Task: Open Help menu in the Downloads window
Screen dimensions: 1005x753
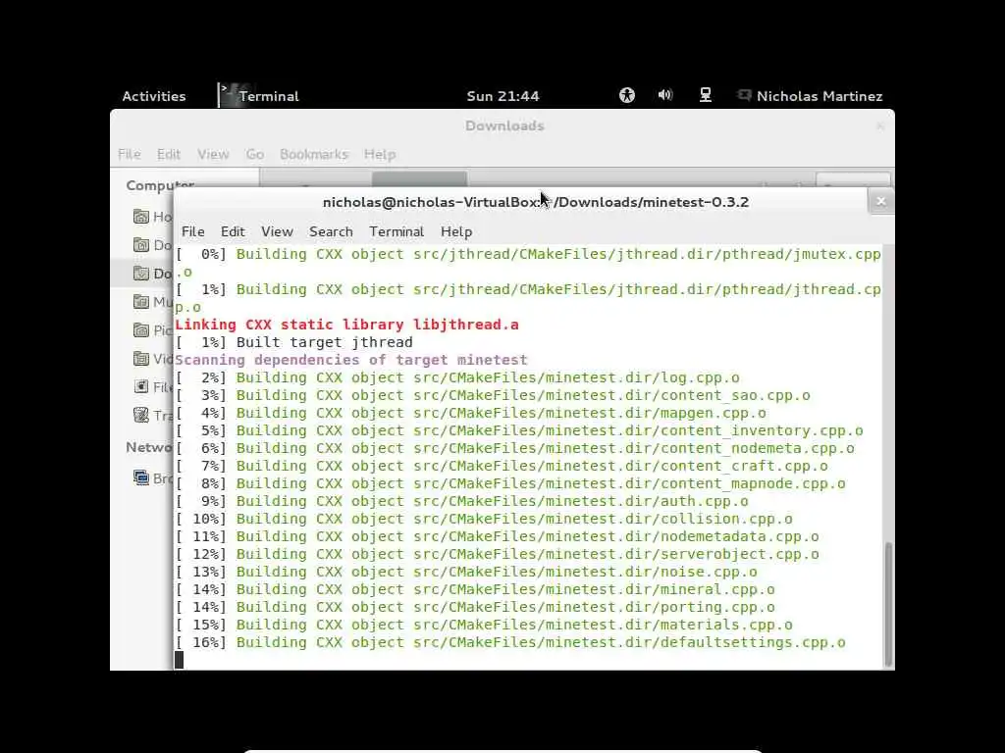Action: click(x=380, y=154)
